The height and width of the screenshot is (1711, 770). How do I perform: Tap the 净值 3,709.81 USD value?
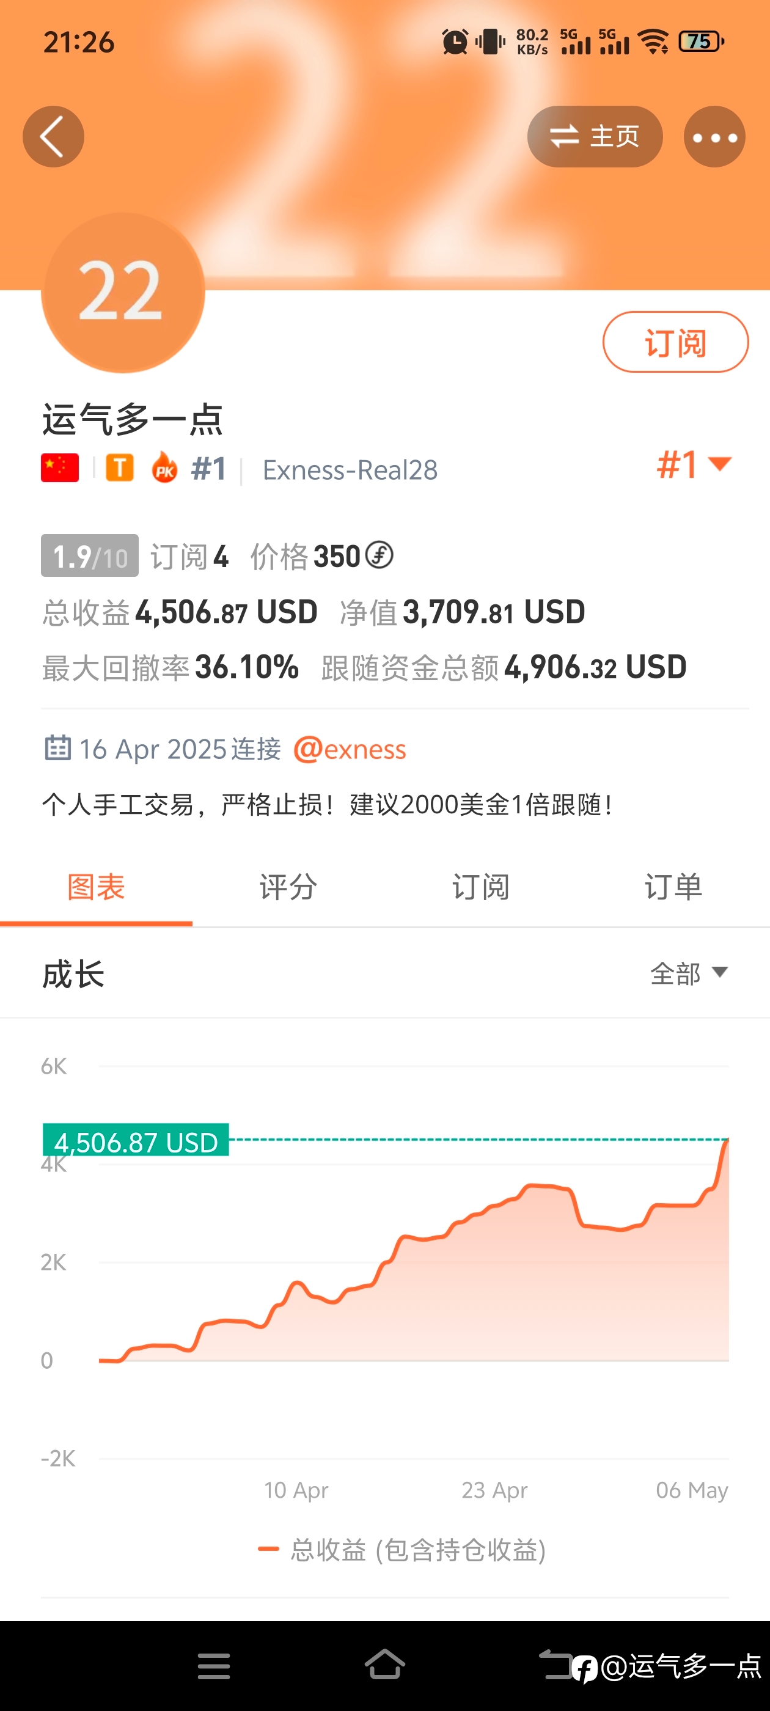point(463,612)
